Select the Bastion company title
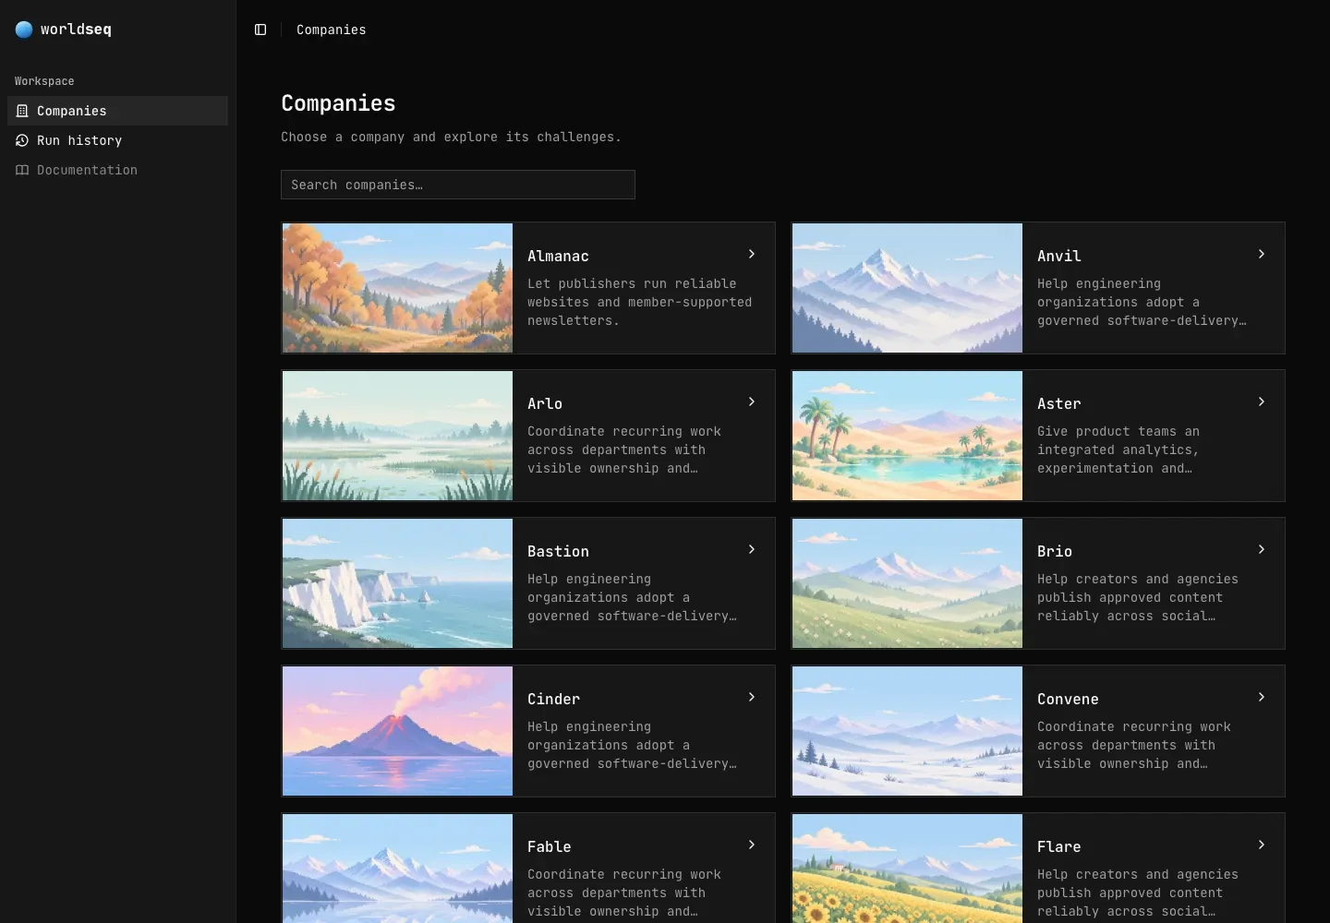1330x923 pixels. click(558, 551)
